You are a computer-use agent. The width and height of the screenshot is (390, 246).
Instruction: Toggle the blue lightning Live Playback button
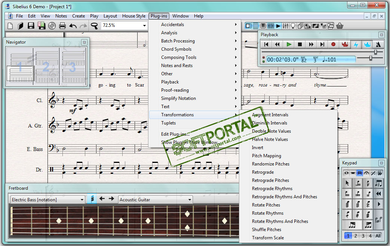point(356,44)
